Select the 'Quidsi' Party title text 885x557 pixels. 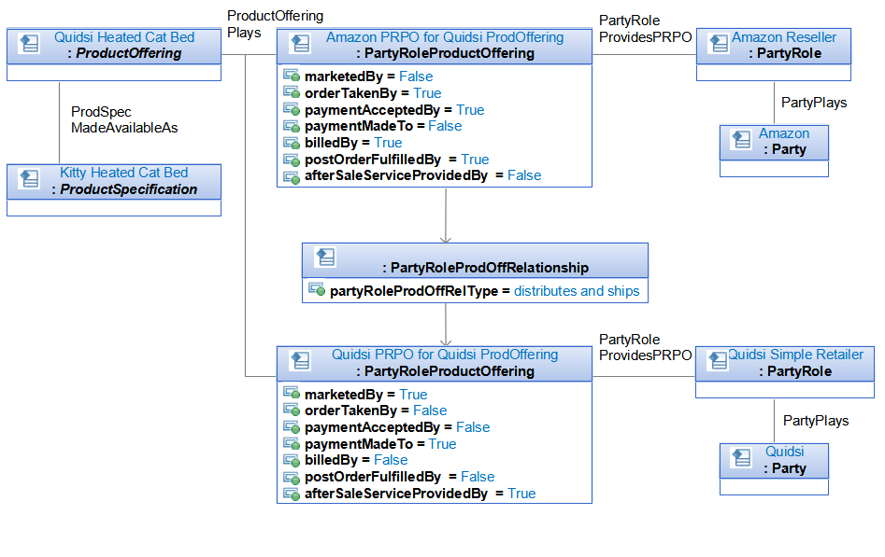point(784,452)
